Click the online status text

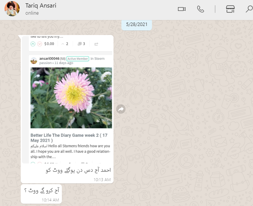32,13
